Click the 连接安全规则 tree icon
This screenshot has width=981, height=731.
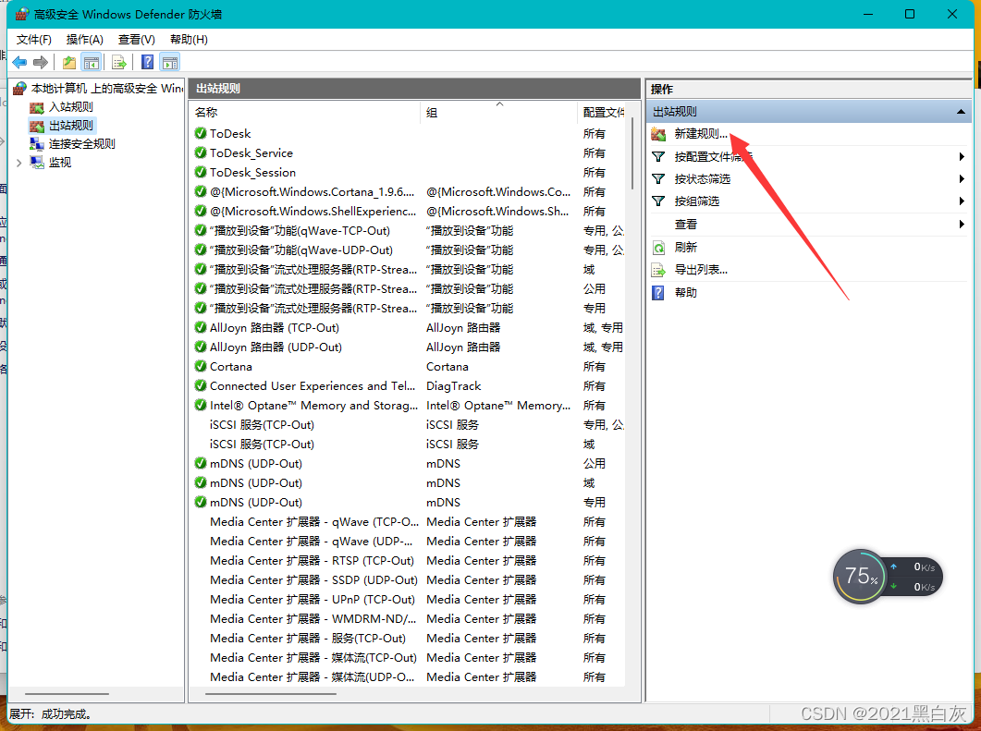37,144
